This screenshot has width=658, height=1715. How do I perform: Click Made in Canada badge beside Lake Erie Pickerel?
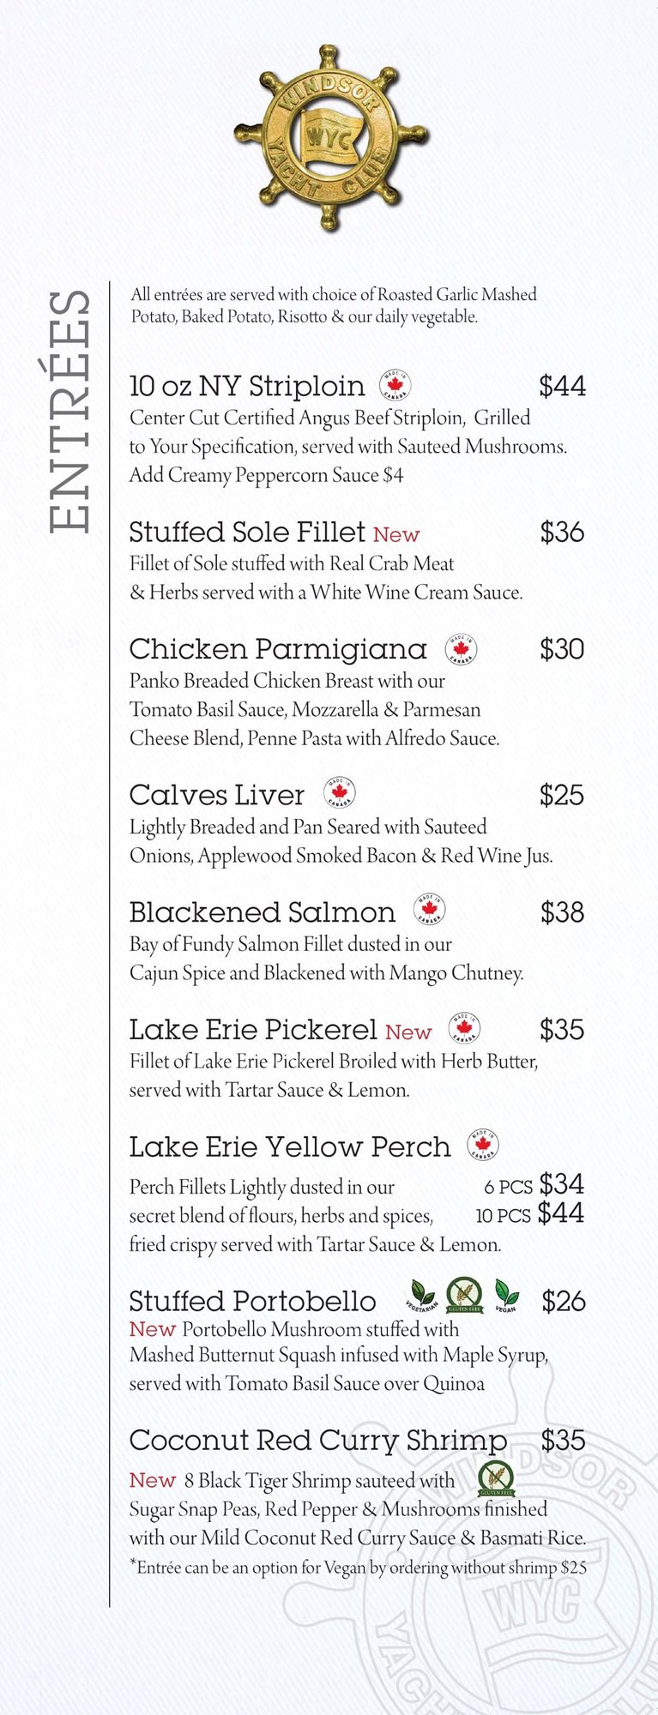pyautogui.click(x=464, y=1027)
